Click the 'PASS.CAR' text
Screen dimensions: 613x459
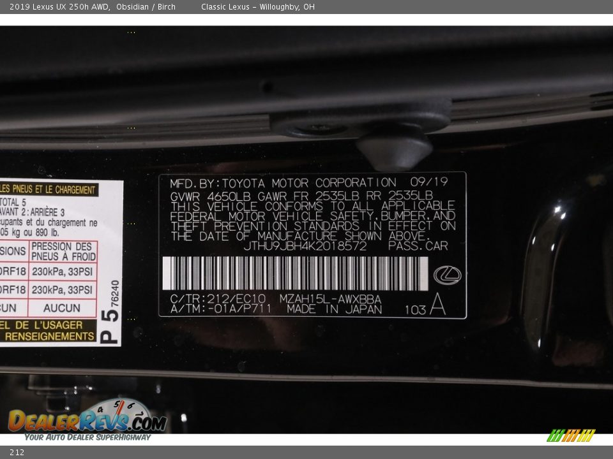click(x=418, y=246)
